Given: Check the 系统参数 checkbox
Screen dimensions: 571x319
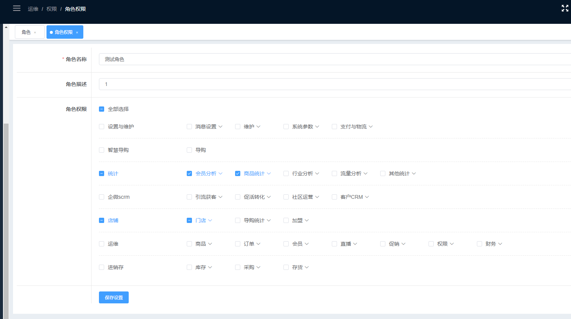Looking at the screenshot, I should 286,127.
